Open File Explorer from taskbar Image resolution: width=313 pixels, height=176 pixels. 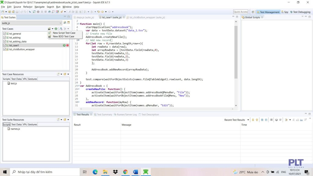(x=105, y=172)
